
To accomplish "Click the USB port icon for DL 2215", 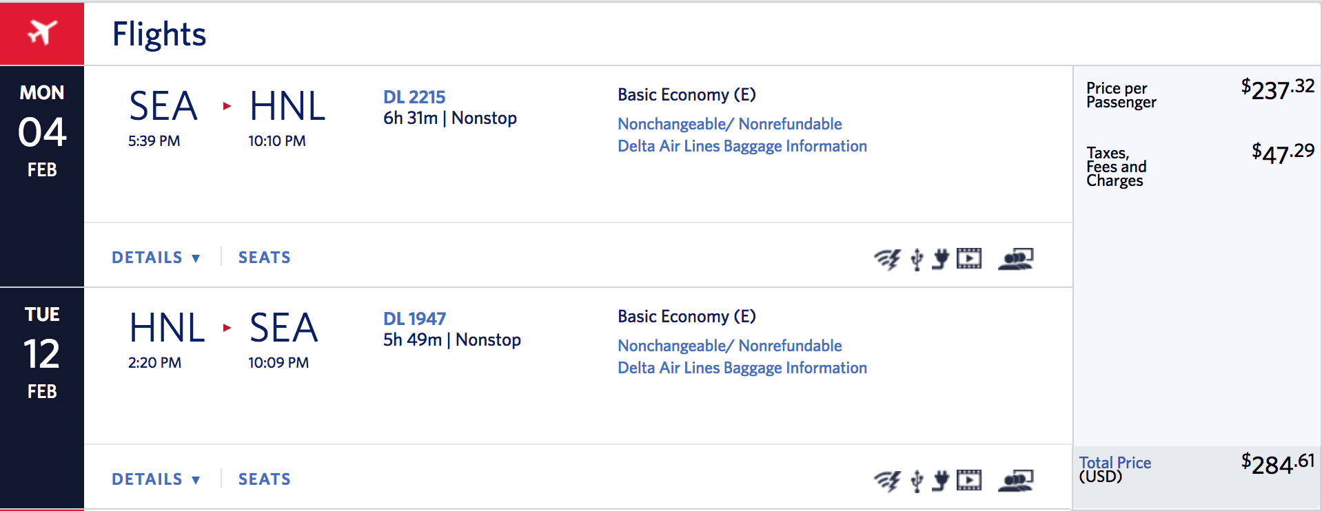I will point(917,259).
